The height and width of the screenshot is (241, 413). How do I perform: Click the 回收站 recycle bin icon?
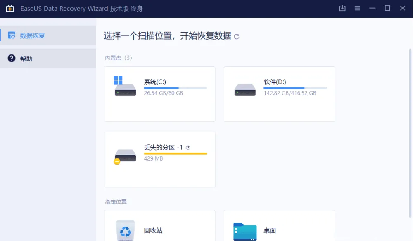click(x=125, y=230)
